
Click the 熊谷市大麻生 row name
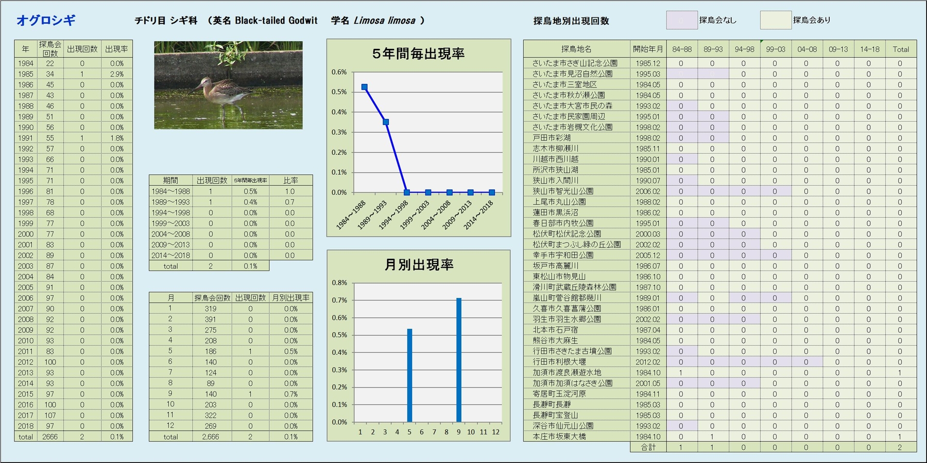[x=555, y=341]
